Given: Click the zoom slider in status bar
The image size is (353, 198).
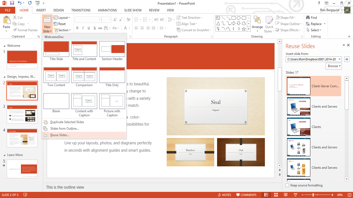Looking at the screenshot, I should [313, 195].
